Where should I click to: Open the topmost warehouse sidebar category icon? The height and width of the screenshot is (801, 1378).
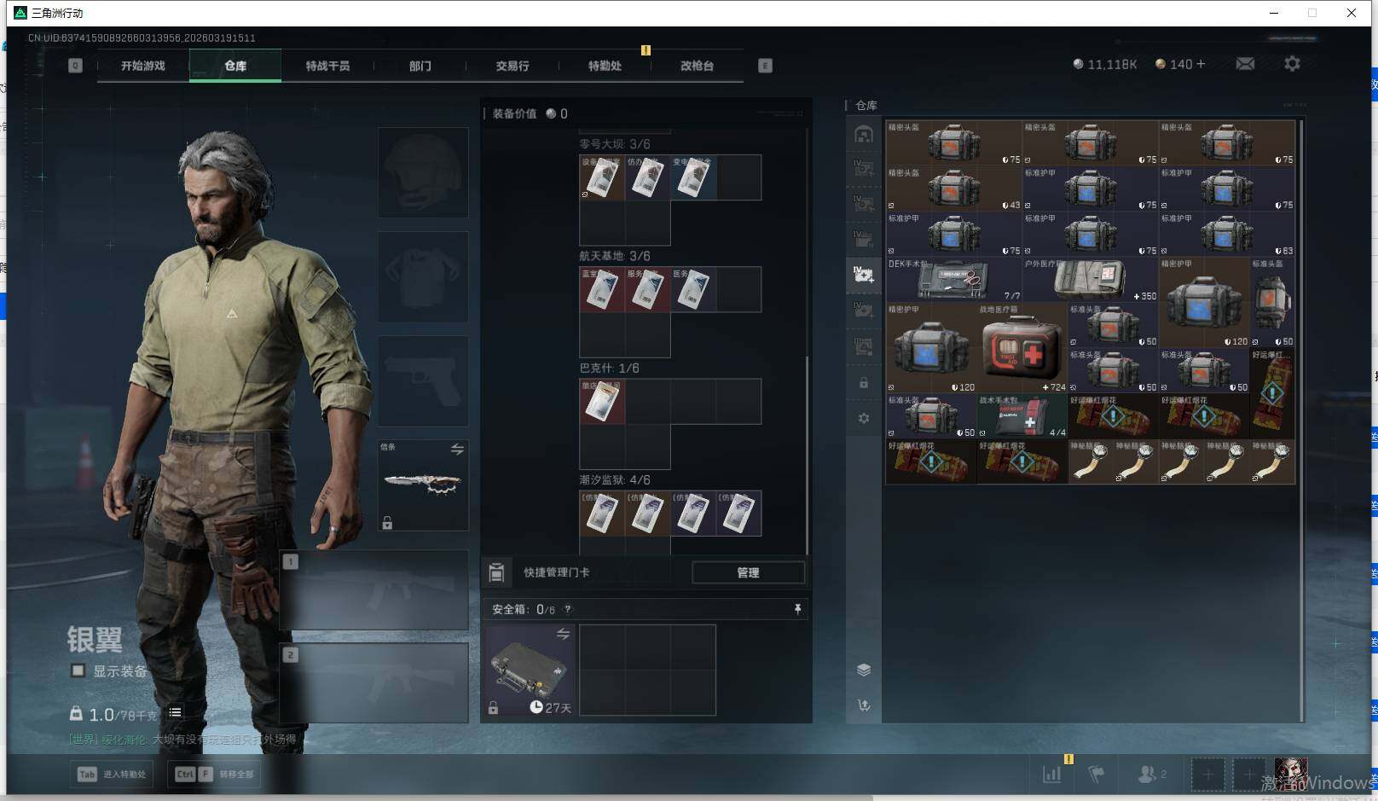(864, 134)
